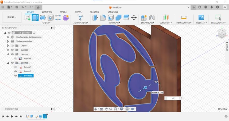Select the Extrude tool

point(35,18)
